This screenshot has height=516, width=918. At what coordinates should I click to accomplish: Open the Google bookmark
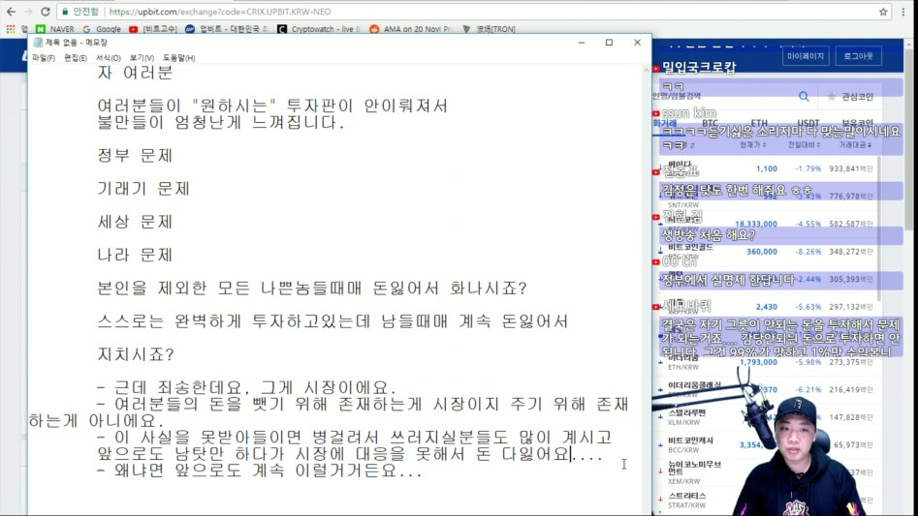point(102,29)
